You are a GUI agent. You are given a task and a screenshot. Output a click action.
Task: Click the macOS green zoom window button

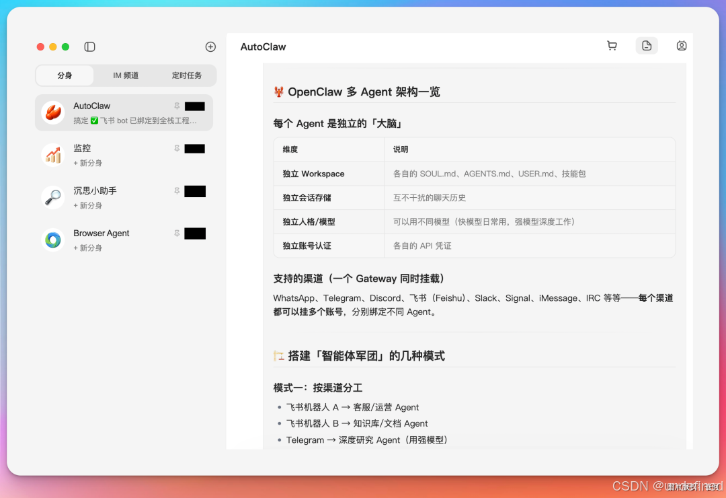[x=66, y=47]
